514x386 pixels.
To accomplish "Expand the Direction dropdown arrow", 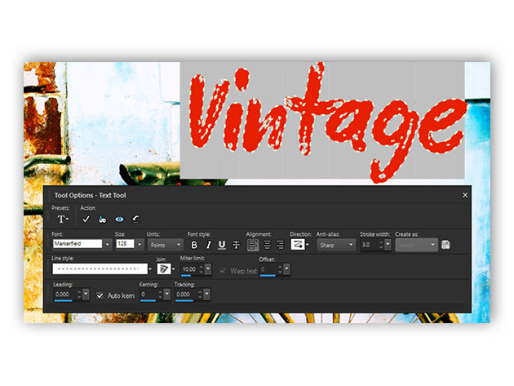I will click(x=307, y=244).
